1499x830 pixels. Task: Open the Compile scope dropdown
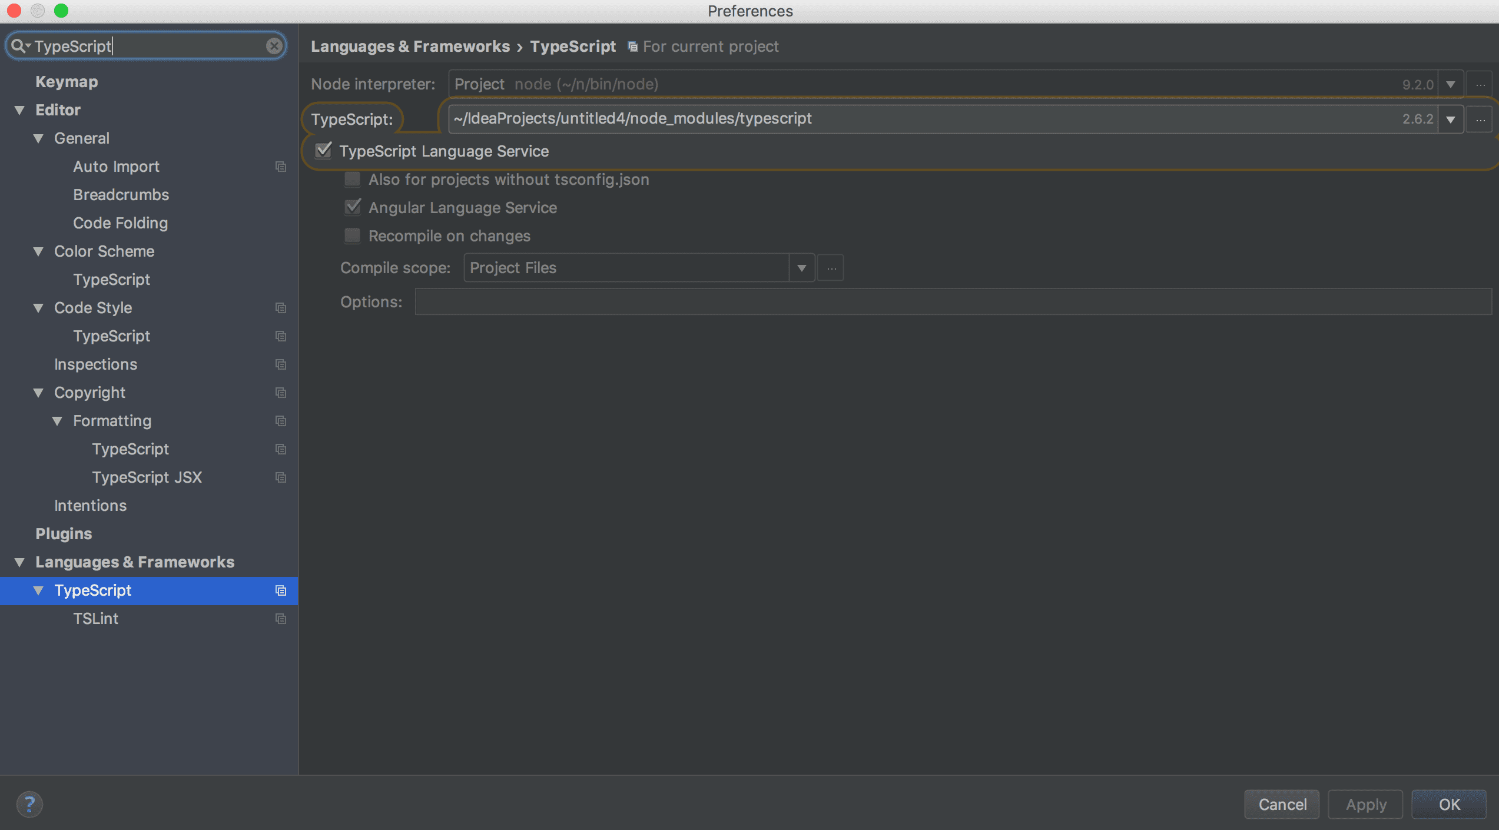click(802, 267)
